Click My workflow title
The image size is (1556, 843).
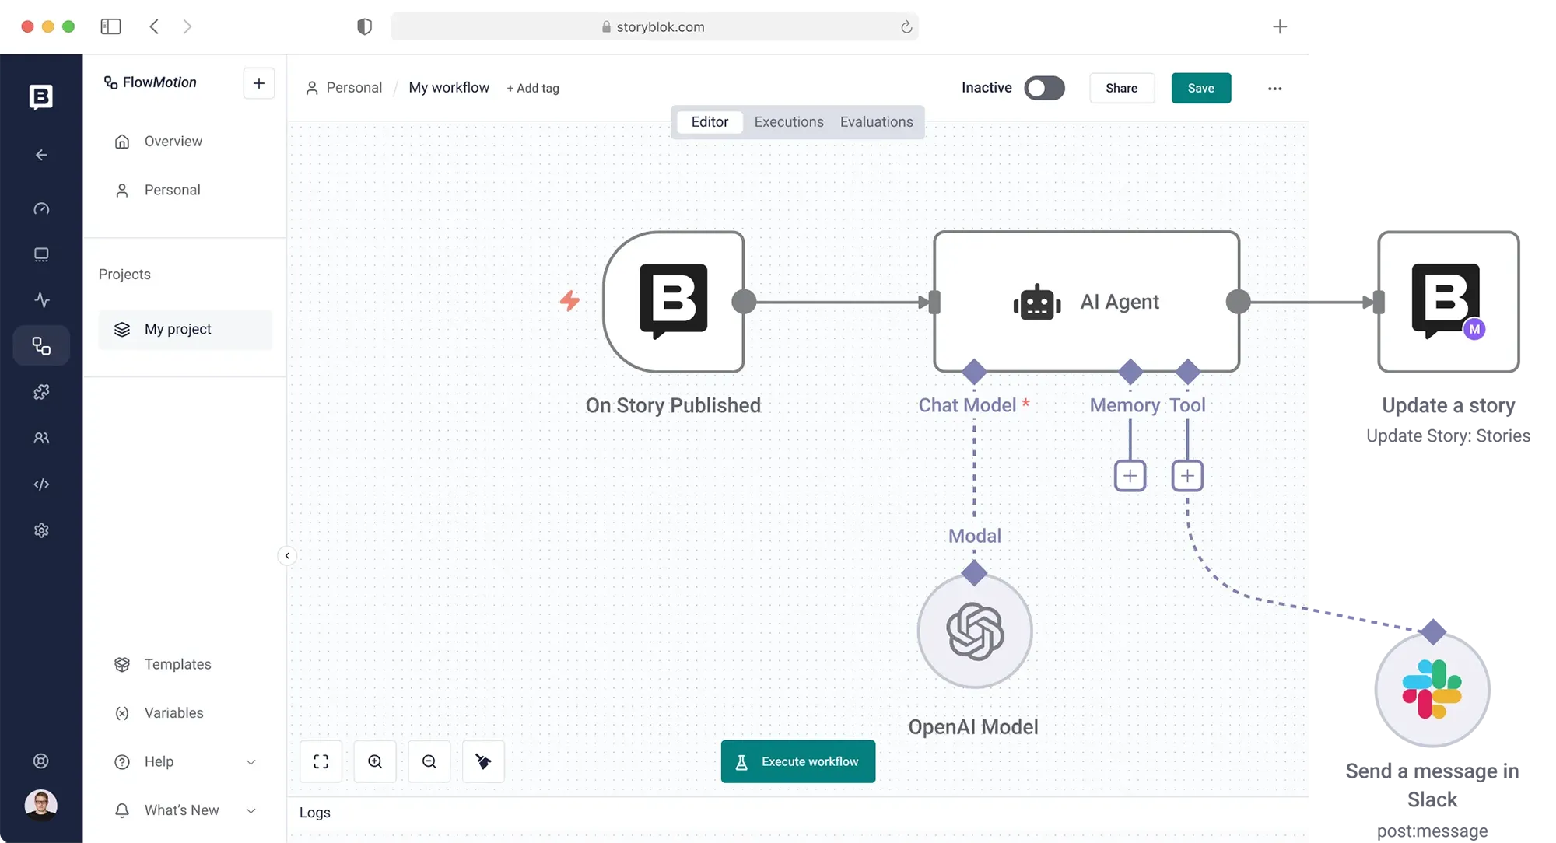(x=449, y=88)
